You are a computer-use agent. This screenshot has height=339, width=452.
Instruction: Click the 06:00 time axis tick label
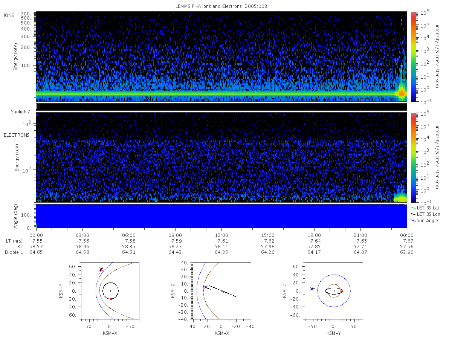tap(129, 234)
